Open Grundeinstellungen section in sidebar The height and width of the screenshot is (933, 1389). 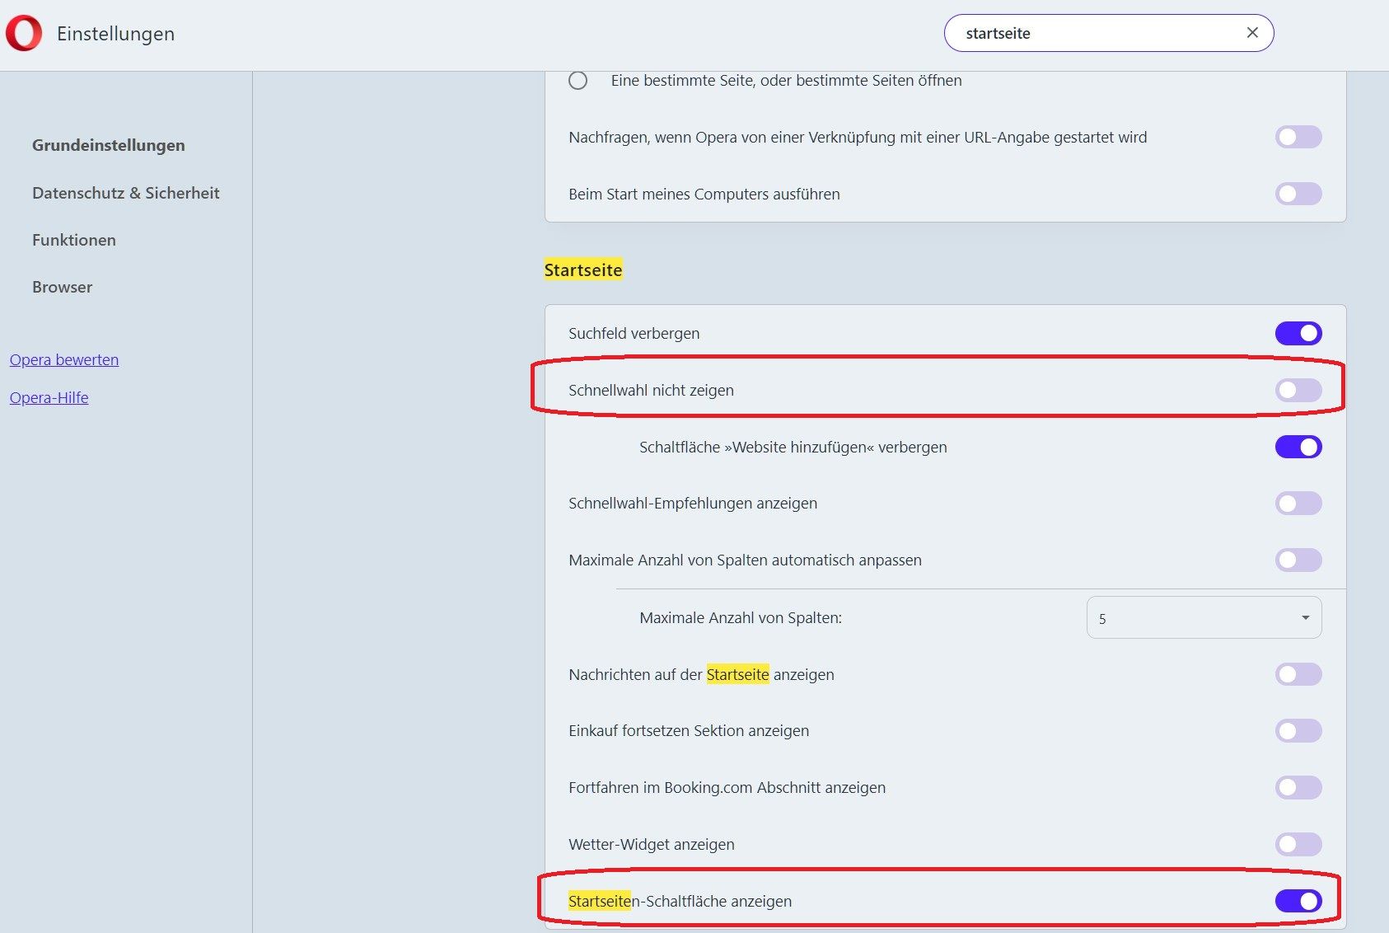109,145
